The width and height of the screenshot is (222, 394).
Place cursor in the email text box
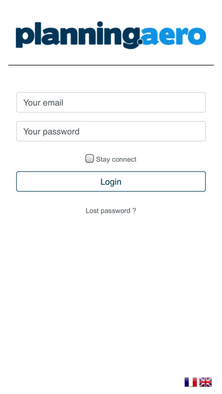(x=111, y=102)
